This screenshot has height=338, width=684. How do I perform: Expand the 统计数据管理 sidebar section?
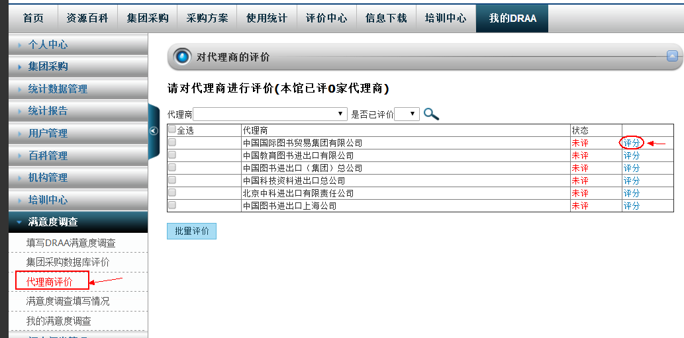point(58,89)
